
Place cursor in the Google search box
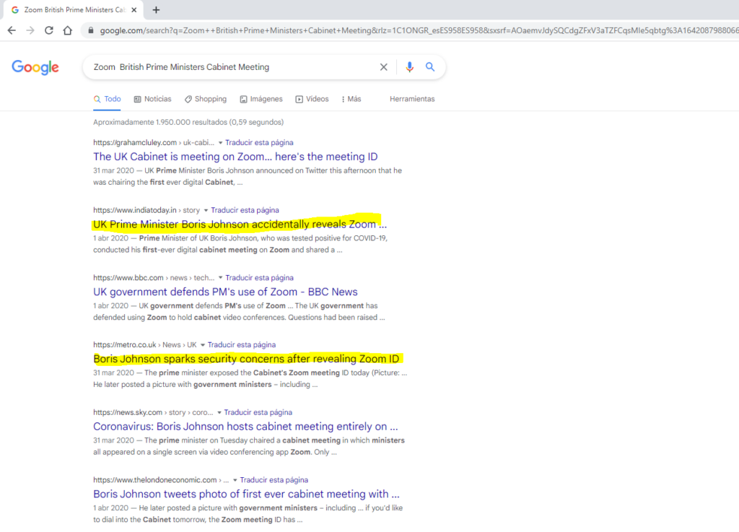[x=217, y=66]
